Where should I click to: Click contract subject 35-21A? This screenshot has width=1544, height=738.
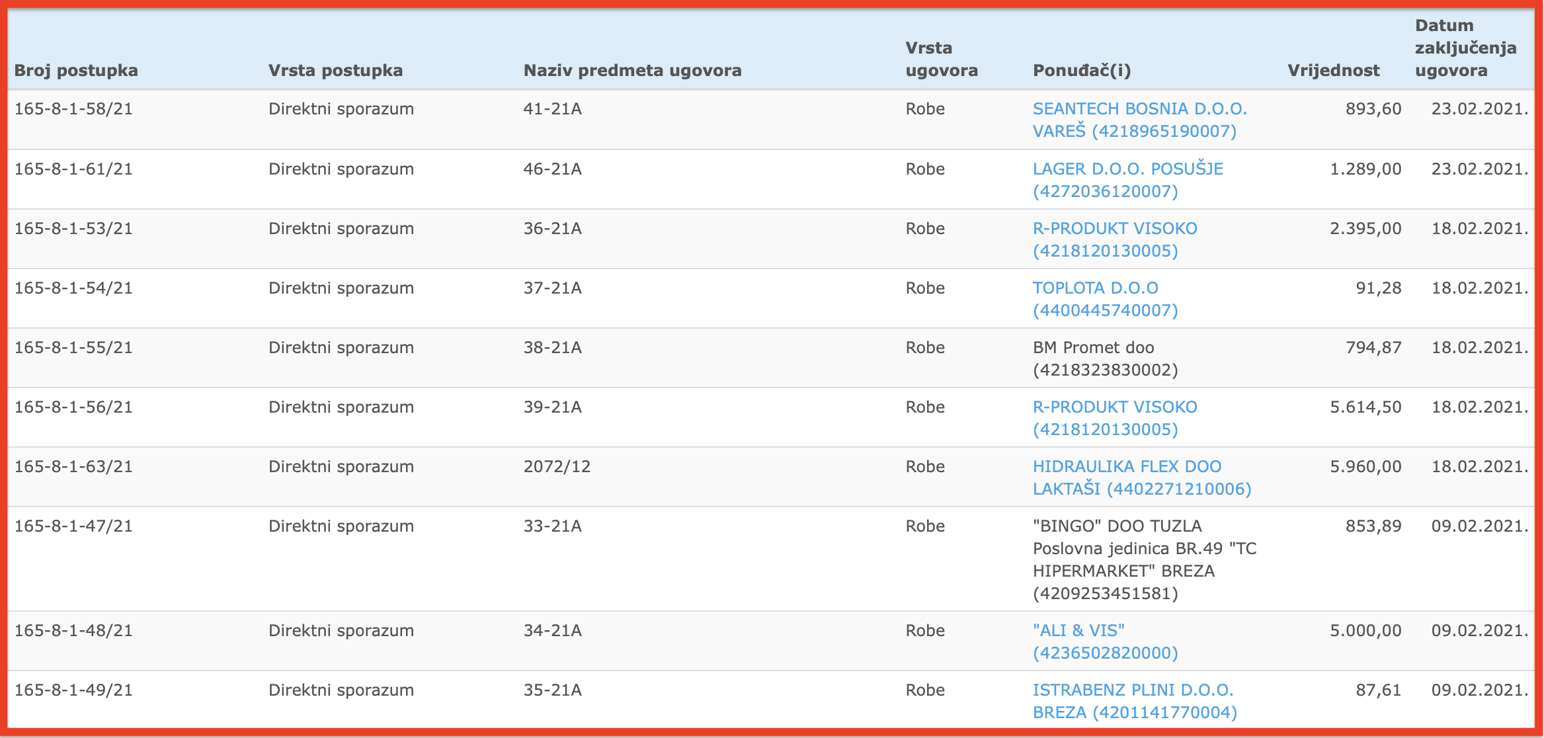point(552,690)
